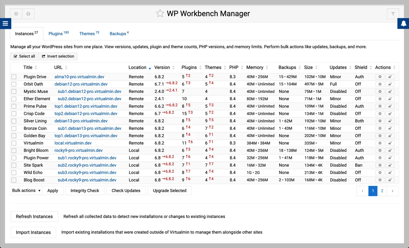Select the Virtualmin row checkbox
The width and height of the screenshot is (409, 248).
(x=14, y=143)
